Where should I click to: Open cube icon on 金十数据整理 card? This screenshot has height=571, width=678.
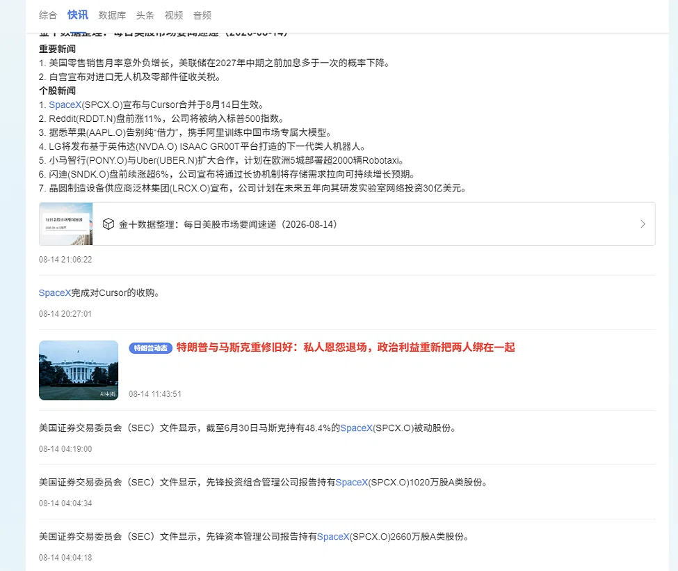(x=108, y=224)
